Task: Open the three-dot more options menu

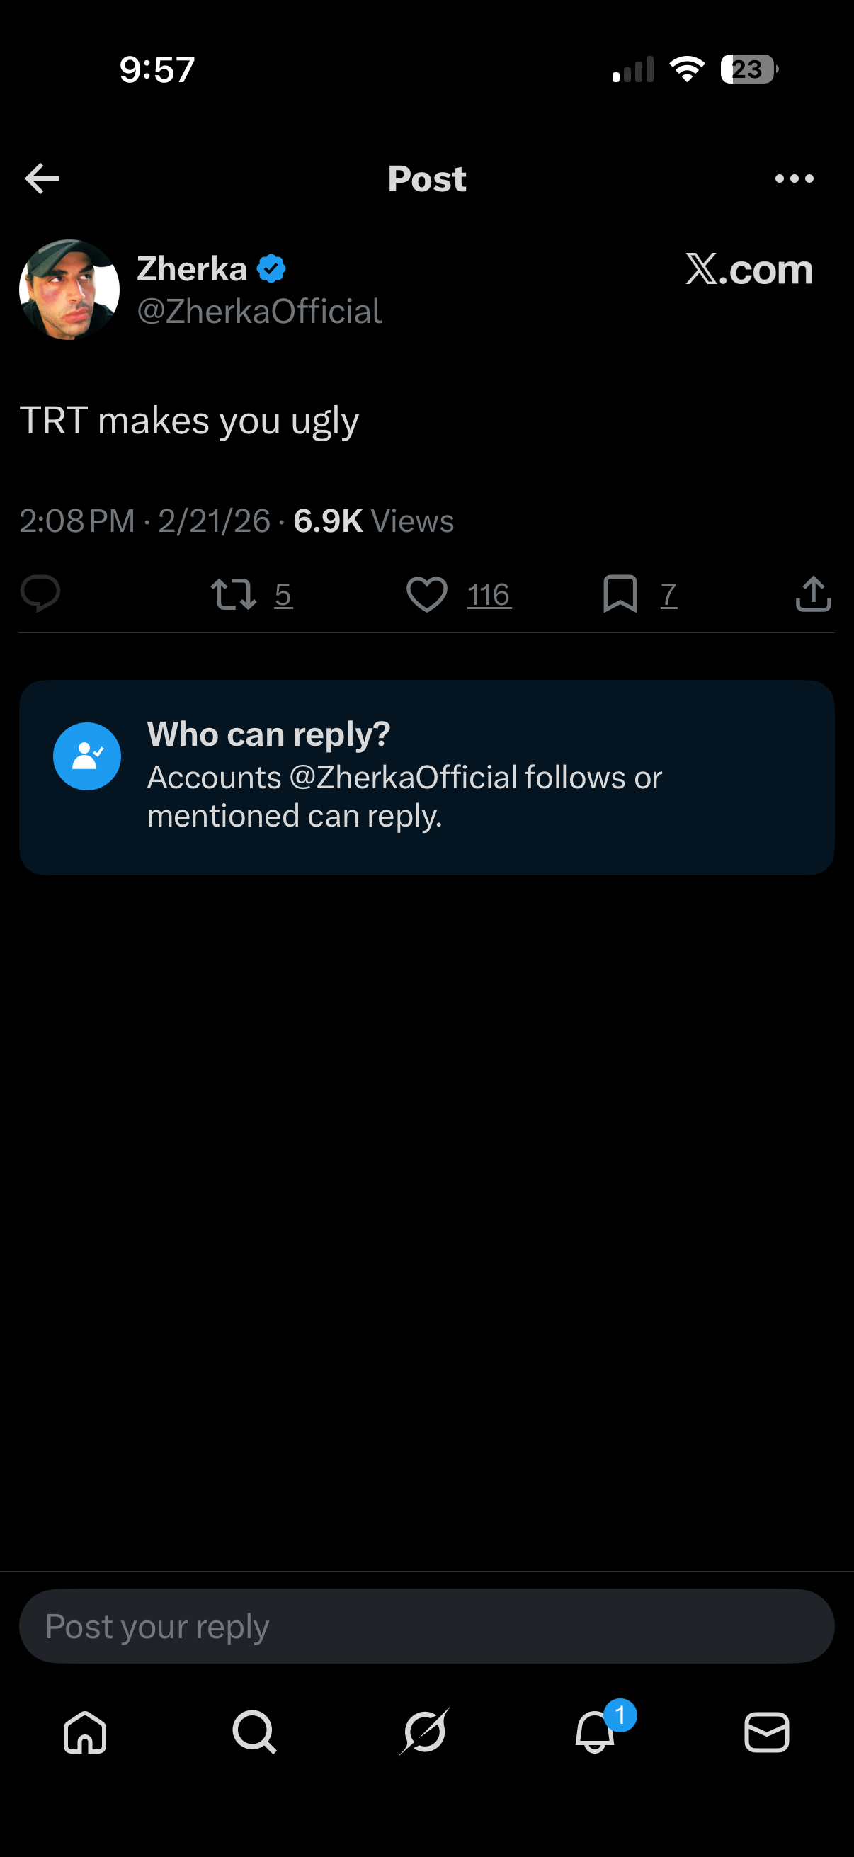Action: tap(795, 178)
